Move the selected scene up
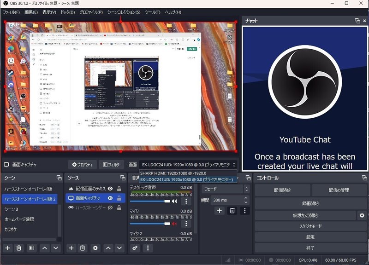369x265 pixels. pos(44,248)
